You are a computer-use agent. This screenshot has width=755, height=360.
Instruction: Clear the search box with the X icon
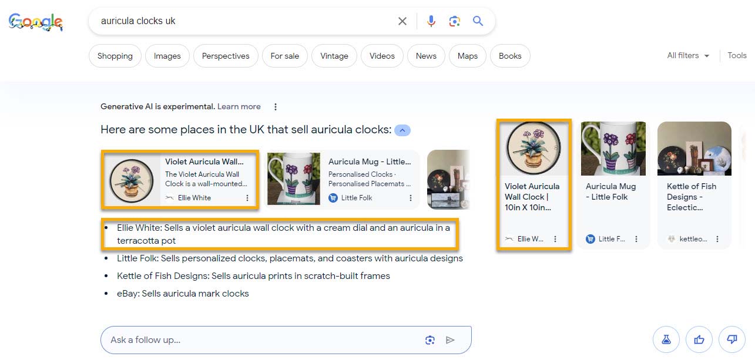(402, 21)
